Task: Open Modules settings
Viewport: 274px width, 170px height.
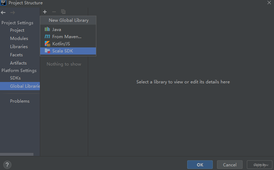Action: coord(19,38)
